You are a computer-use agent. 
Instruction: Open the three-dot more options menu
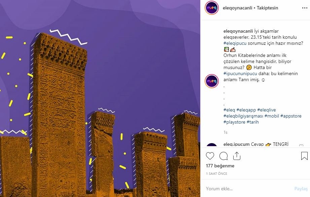305,8
